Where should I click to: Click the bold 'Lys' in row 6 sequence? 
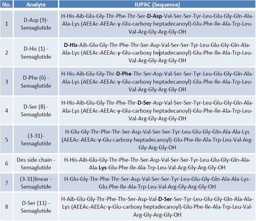103,168
